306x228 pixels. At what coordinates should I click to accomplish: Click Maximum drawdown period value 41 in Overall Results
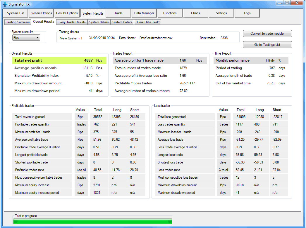pos(91,91)
